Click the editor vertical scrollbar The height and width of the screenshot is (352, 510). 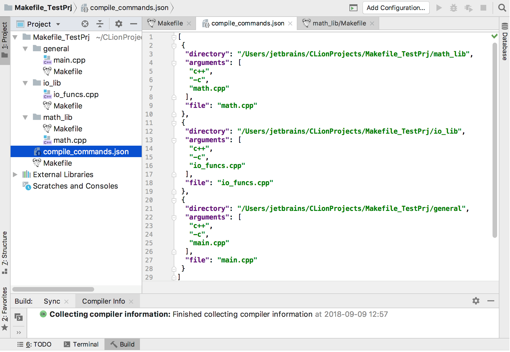click(495, 140)
